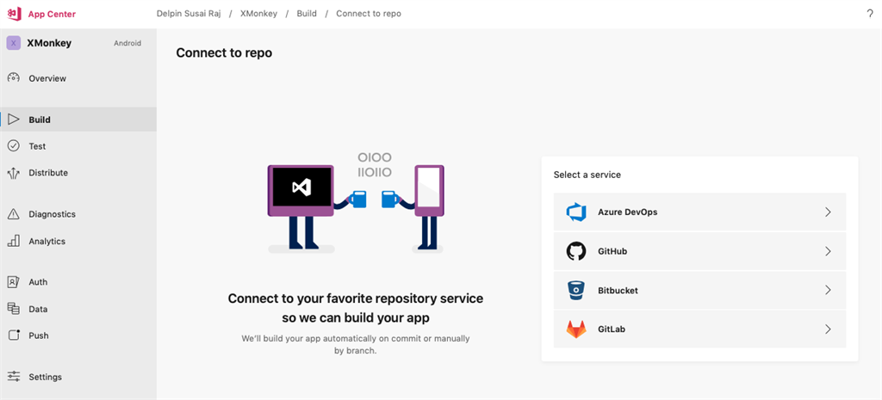Click the Settings sliders icon
The height and width of the screenshot is (400, 882).
pyautogui.click(x=14, y=377)
